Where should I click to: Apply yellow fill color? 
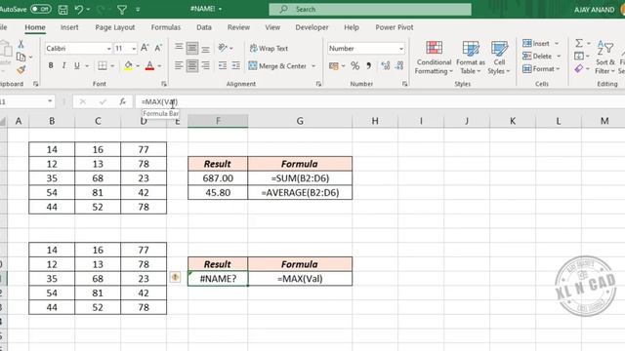[128, 65]
